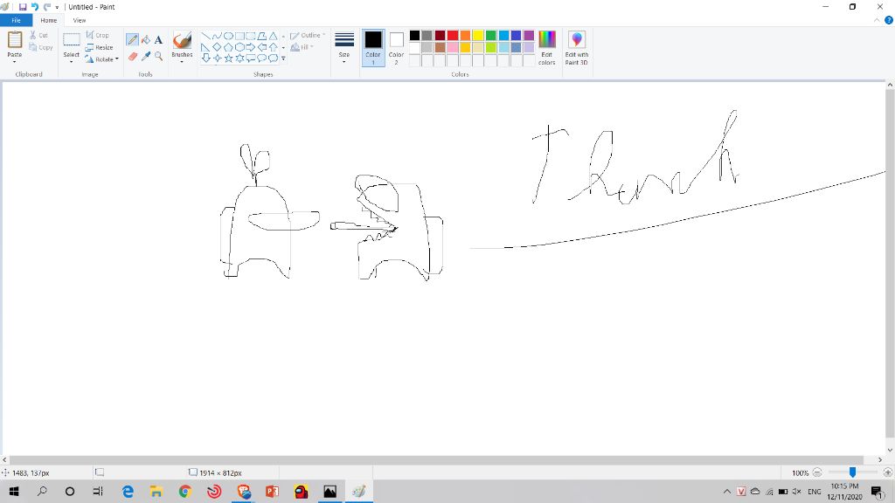Open Google Chrome from the taskbar
The image size is (895, 503).
click(x=184, y=491)
